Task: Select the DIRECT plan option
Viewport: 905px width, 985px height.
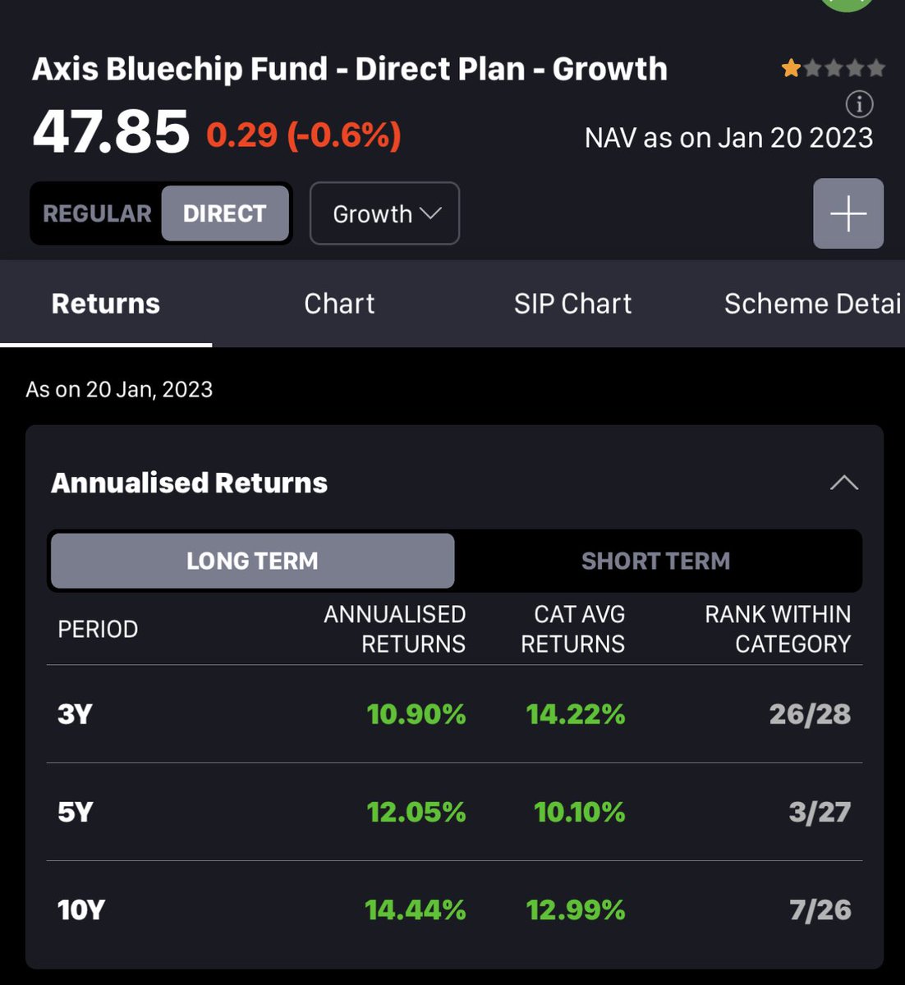Action: [225, 213]
